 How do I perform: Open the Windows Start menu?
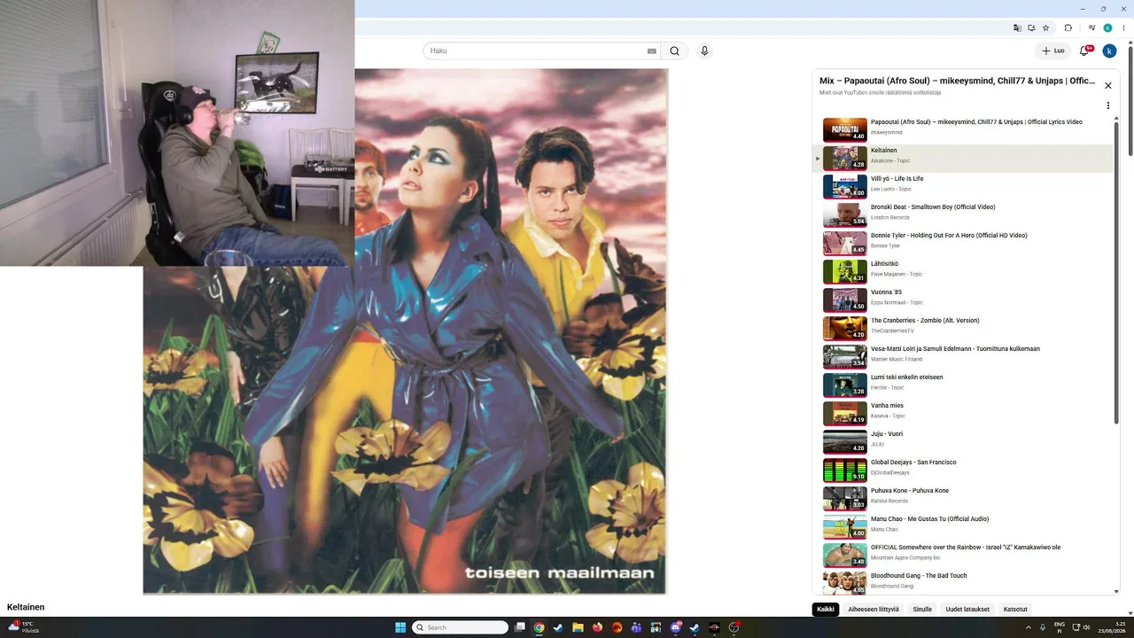[400, 627]
